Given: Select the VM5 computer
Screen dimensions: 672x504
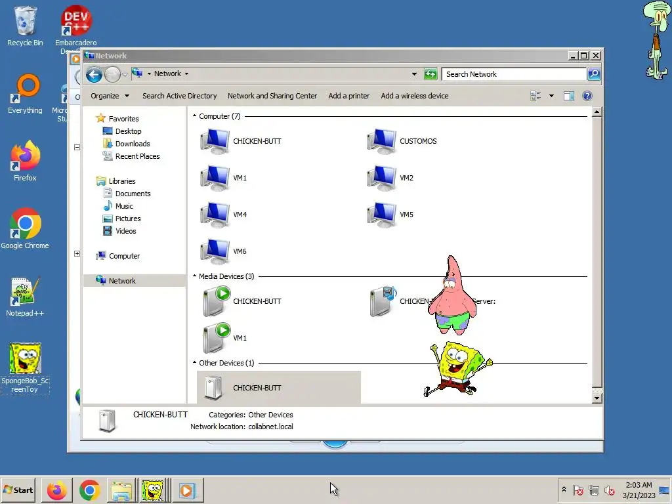Looking at the screenshot, I should (x=390, y=215).
